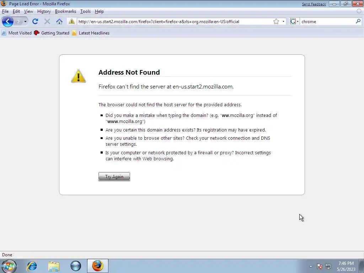Screen dimensions: 364x273
Task: Click the text 'Firefox can't find the server'
Action: click(x=132, y=87)
